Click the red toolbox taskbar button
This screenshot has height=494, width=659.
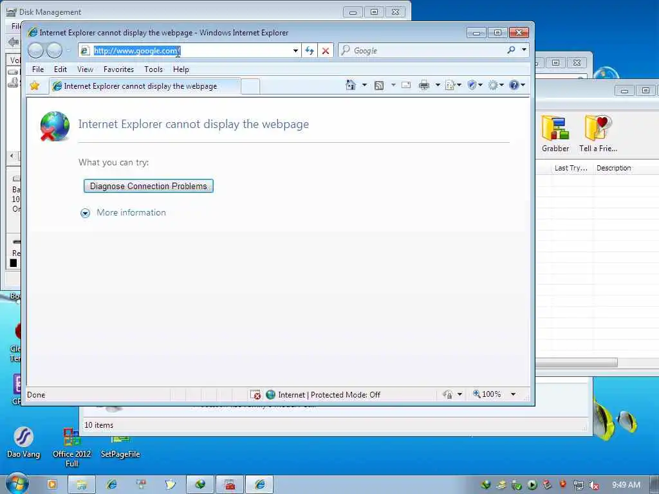[x=230, y=484]
